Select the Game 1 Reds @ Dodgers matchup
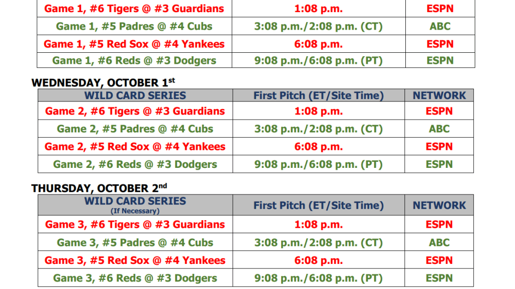Image resolution: width=515 pixels, height=289 pixels. click(x=134, y=60)
